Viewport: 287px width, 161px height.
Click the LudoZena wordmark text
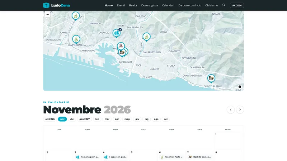(x=61, y=5)
